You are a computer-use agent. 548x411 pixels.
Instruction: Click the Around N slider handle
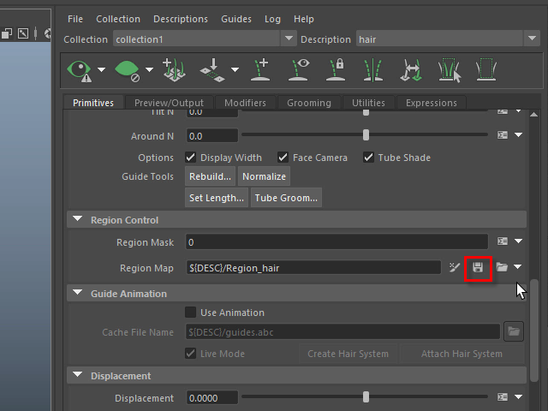[366, 135]
